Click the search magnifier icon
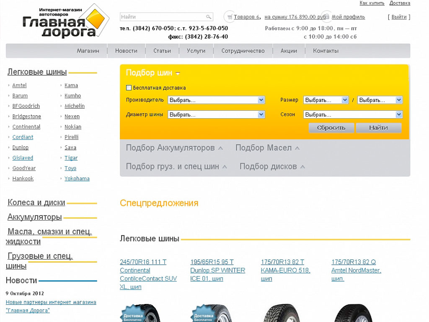Image resolution: width=429 pixels, height=322 pixels. [x=208, y=17]
